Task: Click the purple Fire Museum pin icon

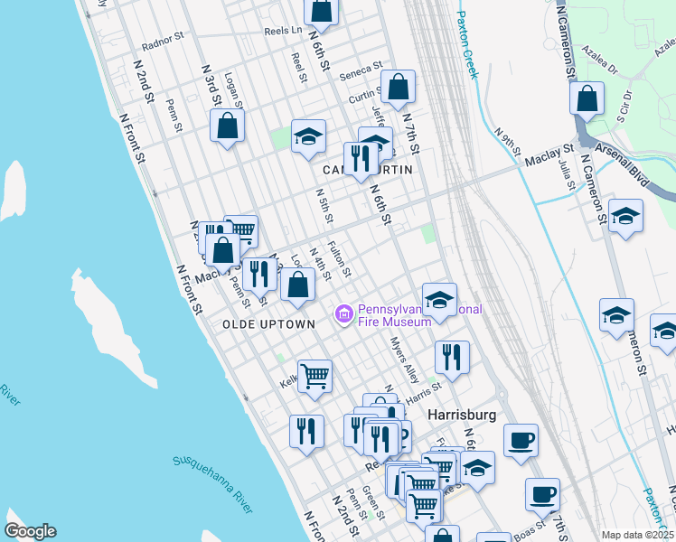Action: click(x=344, y=313)
